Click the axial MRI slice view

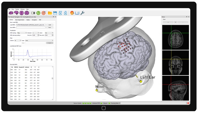(x=176, y=37)
